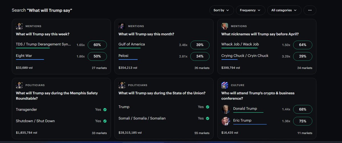Click thumbnail of 'What will Trump say this month?' card
The width and height of the screenshot is (342, 143).
tap(122, 26)
